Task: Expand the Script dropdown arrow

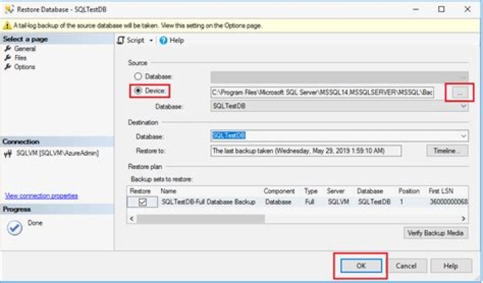Action: 151,40
